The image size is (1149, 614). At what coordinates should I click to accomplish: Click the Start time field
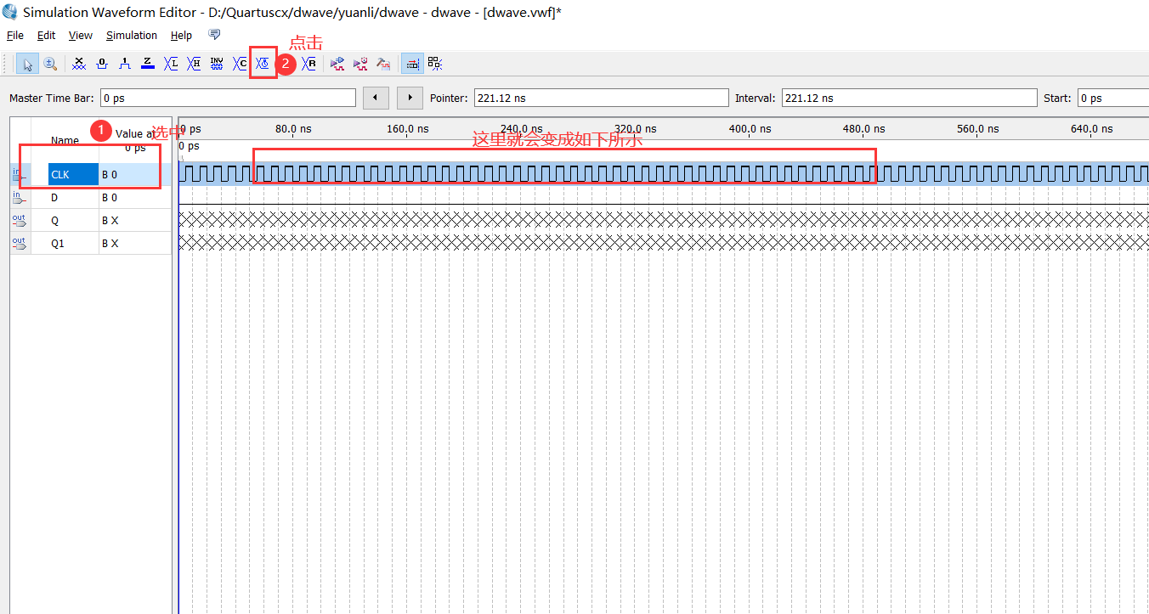click(x=1113, y=98)
